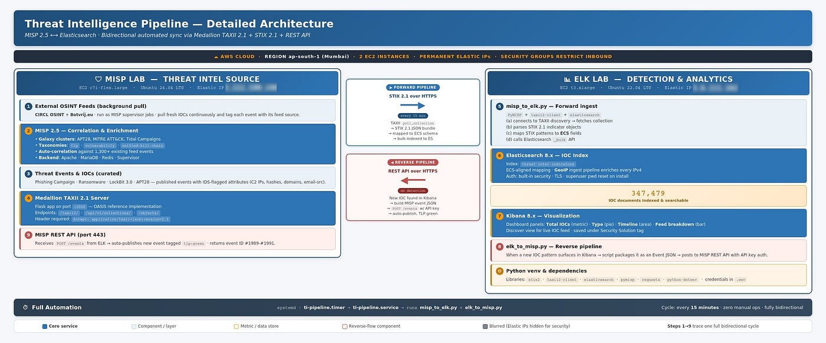This screenshot has height=343, width=826.
Task: Click the Accept: application/taxii+json header chip
Action: [121, 219]
